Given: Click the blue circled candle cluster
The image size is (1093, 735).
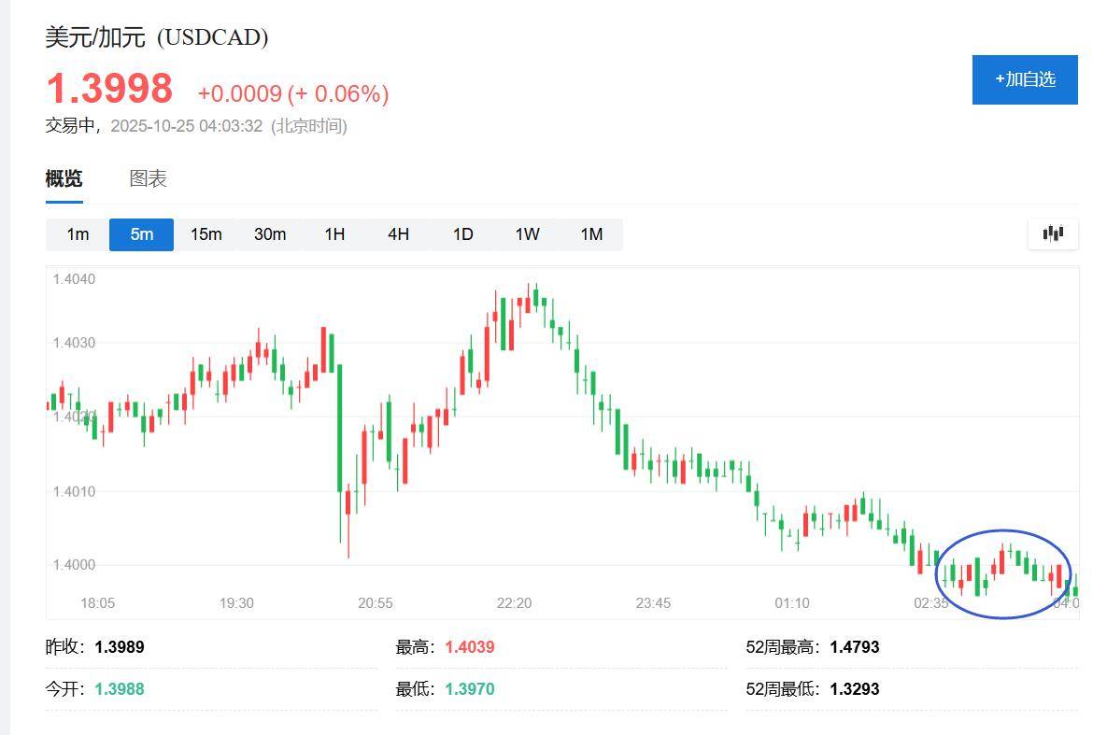Looking at the screenshot, I should point(1003,572).
